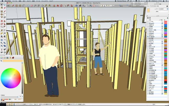Select the Freehand tool in left palette
Screen dimensions: 169x106
tap(4, 17)
